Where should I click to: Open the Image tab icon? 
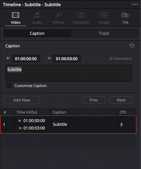104,15
